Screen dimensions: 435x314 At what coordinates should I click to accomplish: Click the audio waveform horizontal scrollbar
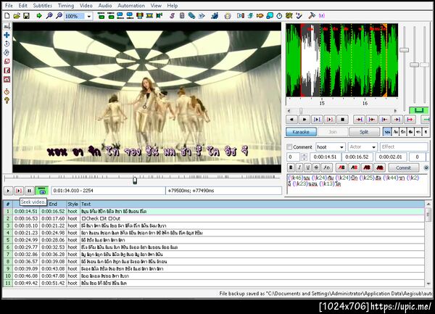coord(341,110)
